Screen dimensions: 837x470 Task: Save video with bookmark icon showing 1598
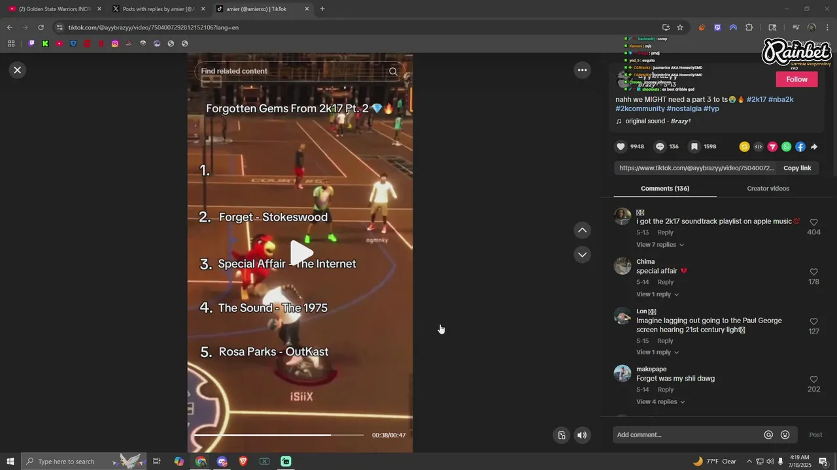point(694,147)
